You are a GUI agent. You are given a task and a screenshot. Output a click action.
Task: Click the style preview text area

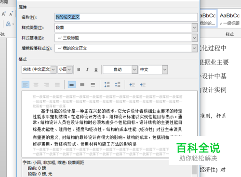[109, 124]
